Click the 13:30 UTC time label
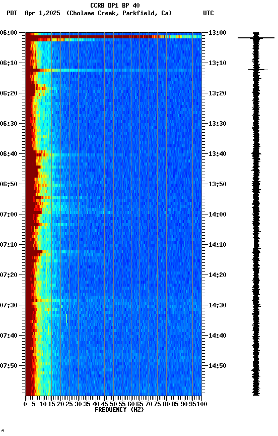The height and width of the screenshot is (436, 278). point(218,124)
